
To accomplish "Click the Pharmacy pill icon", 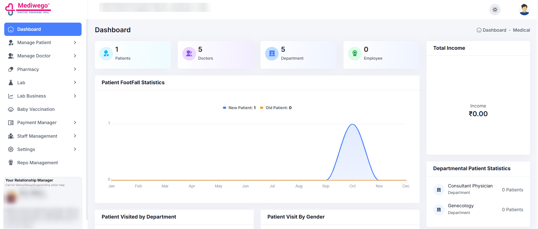I will (11, 69).
